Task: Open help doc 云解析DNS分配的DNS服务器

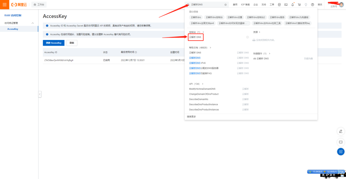Action: pos(204,68)
